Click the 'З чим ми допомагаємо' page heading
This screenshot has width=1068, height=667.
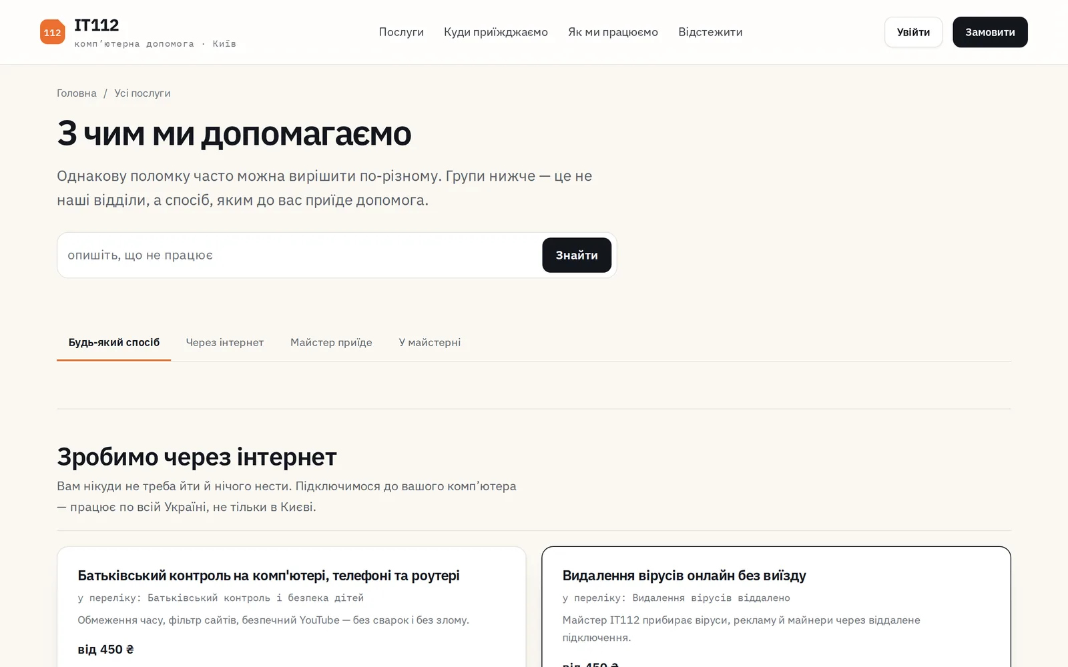(234, 133)
